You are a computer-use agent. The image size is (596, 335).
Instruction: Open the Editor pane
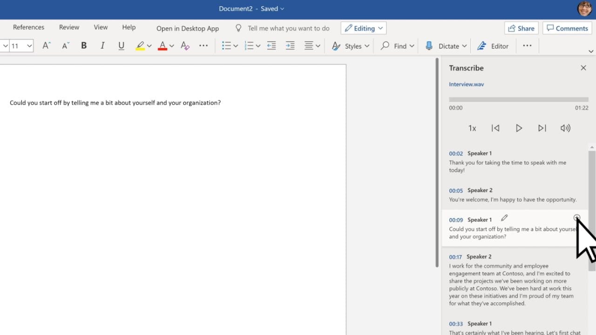click(x=493, y=46)
